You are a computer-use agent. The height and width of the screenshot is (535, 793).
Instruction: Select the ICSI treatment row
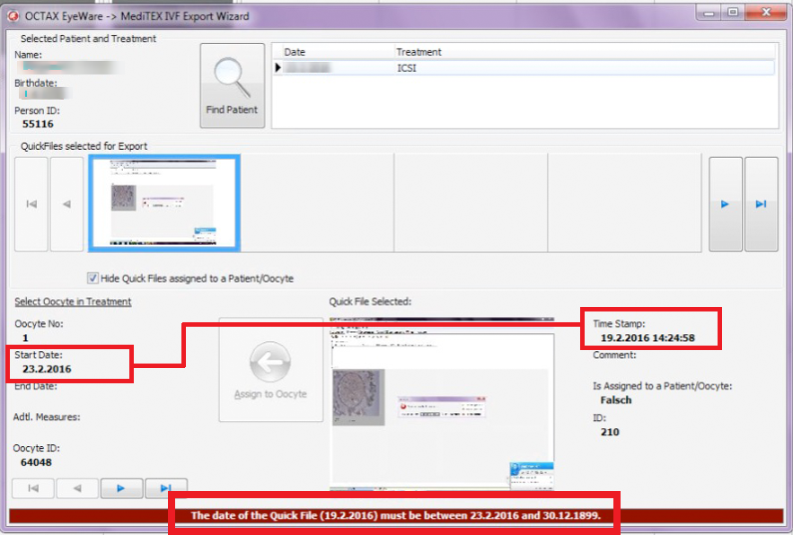coord(524,67)
